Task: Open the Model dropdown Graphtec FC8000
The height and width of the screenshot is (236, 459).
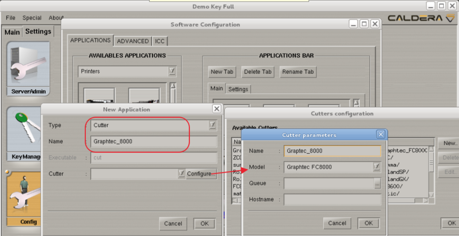Action: pyautogui.click(x=376, y=167)
